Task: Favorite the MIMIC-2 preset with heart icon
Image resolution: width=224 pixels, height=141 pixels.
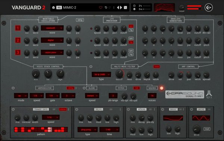Action: click(x=100, y=7)
